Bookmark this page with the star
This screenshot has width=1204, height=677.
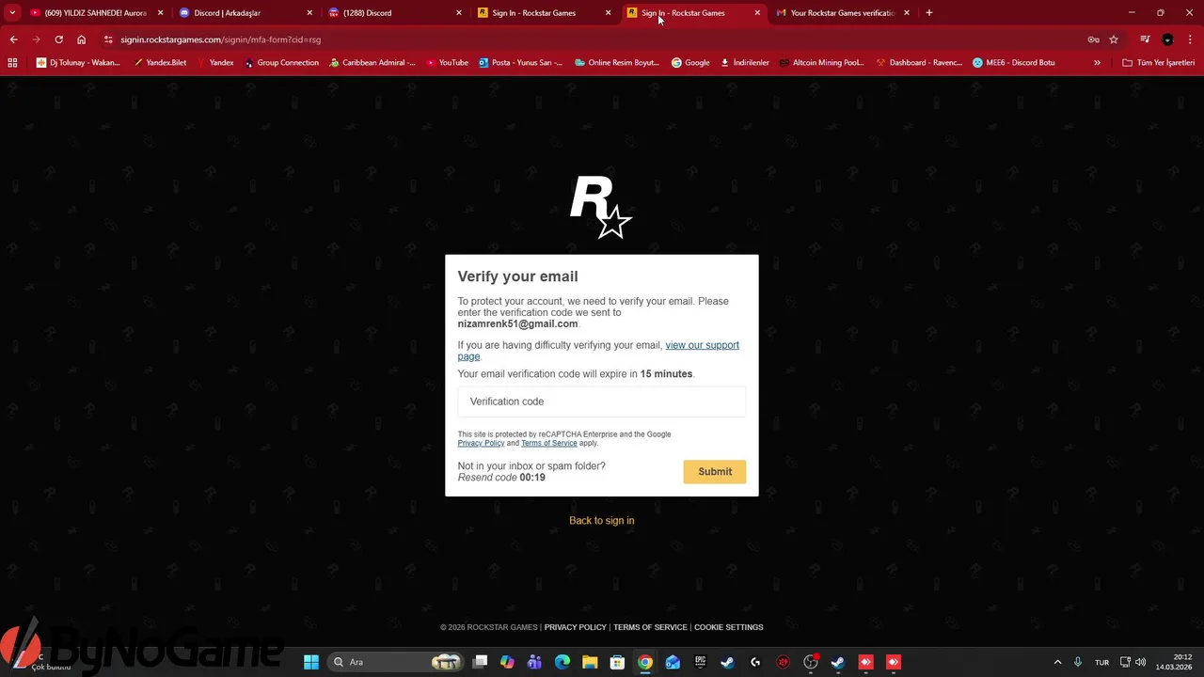pos(1114,39)
